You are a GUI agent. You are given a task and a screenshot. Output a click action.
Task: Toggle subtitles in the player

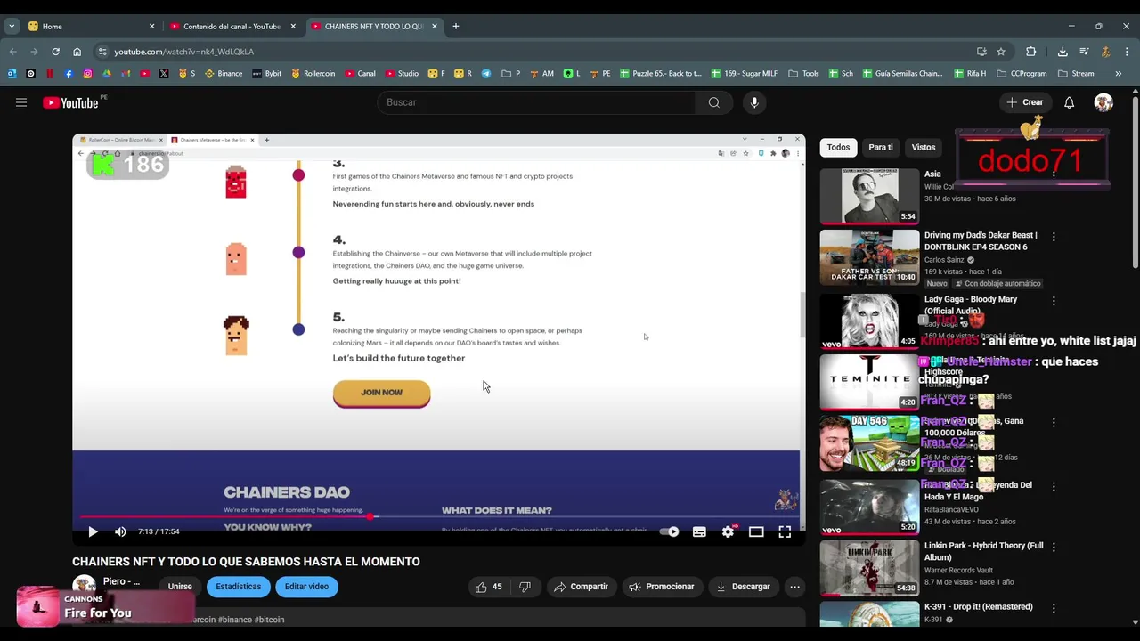[699, 531]
